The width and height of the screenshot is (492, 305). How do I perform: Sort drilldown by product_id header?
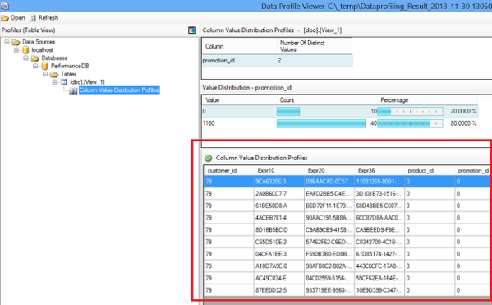430,170
